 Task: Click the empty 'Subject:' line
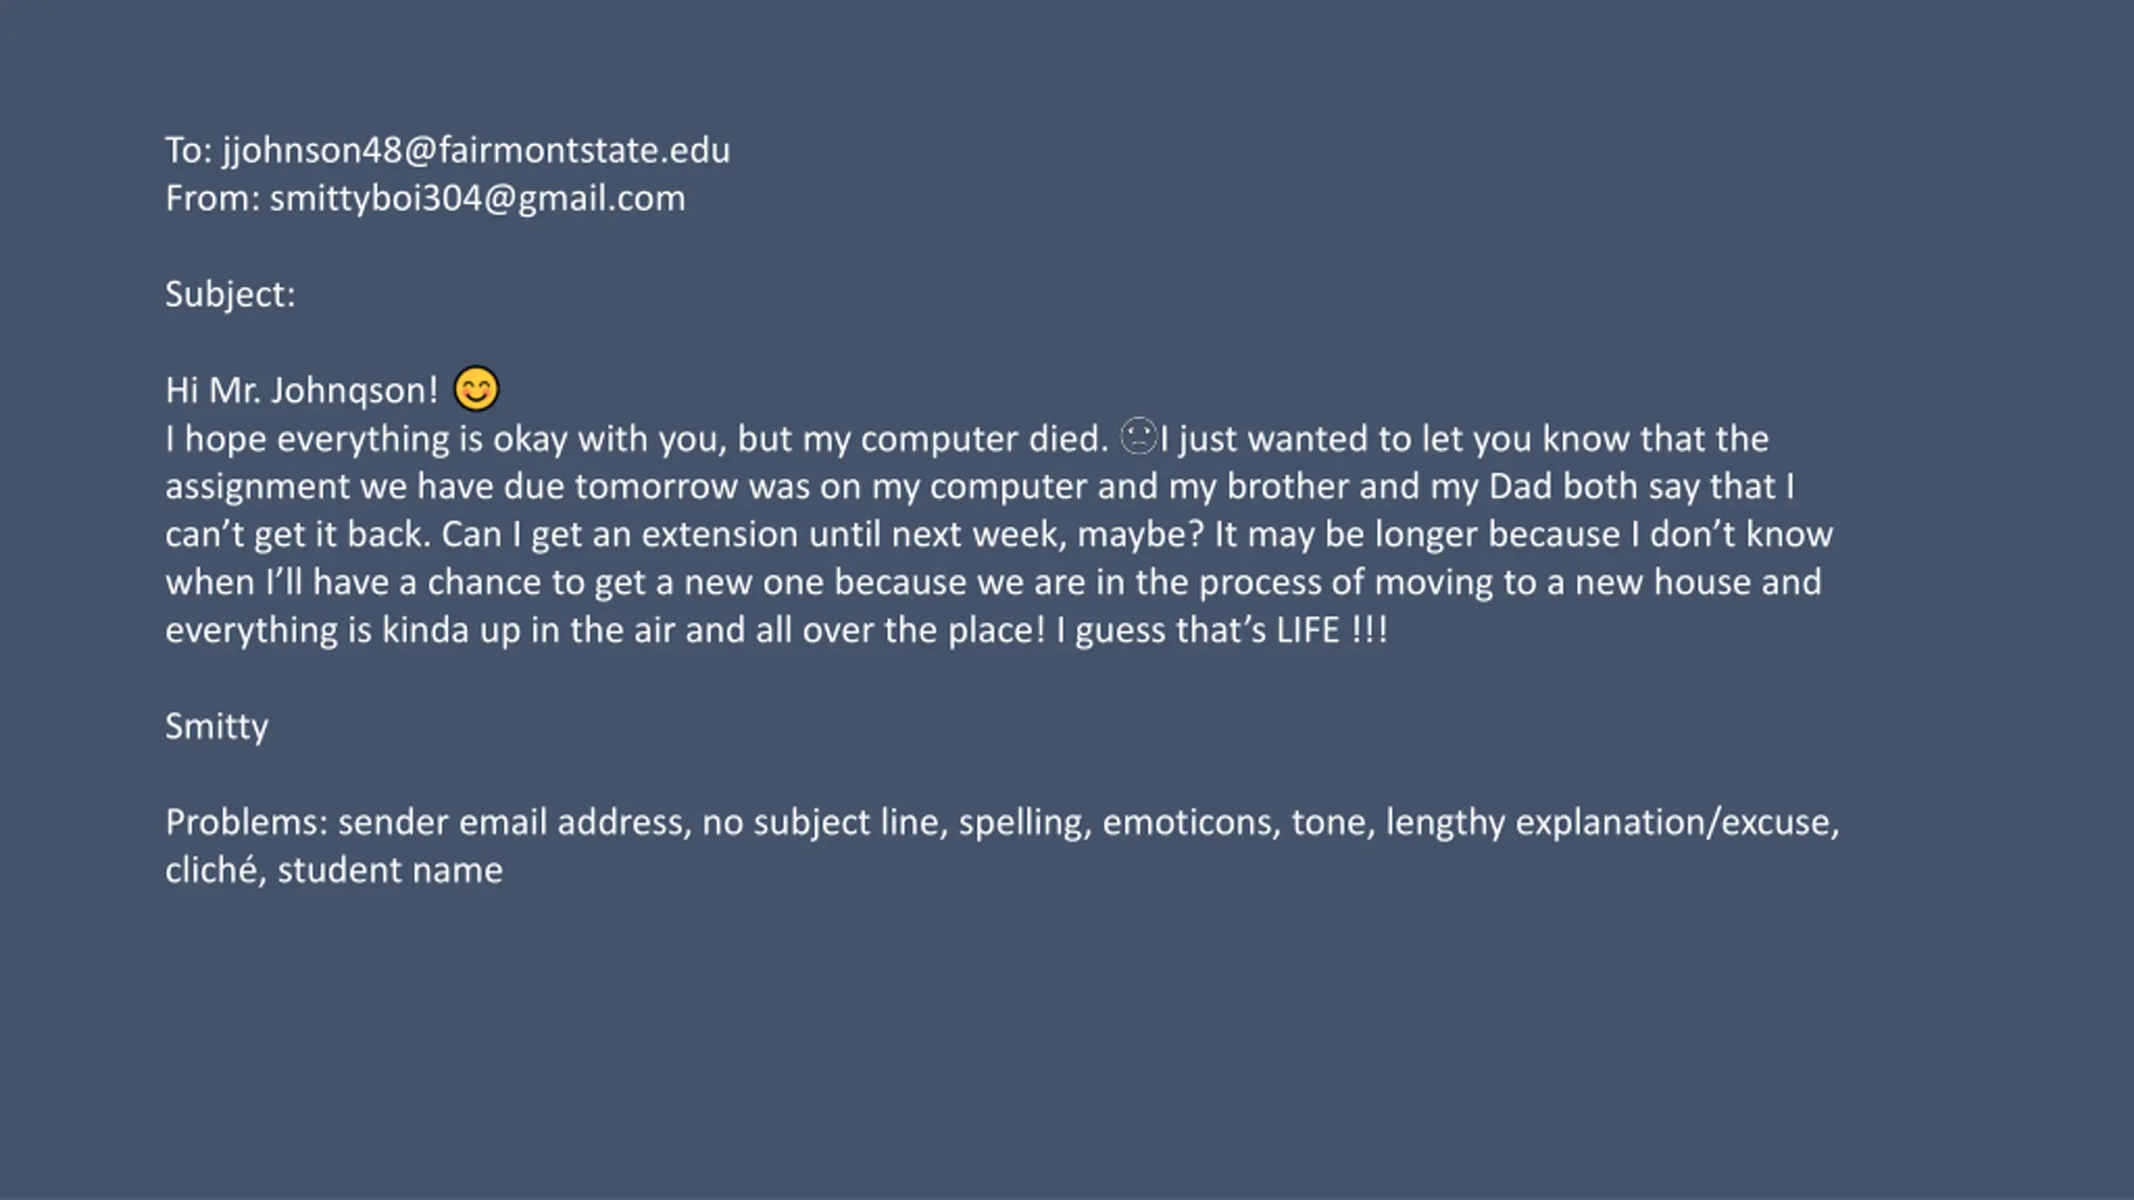click(230, 295)
